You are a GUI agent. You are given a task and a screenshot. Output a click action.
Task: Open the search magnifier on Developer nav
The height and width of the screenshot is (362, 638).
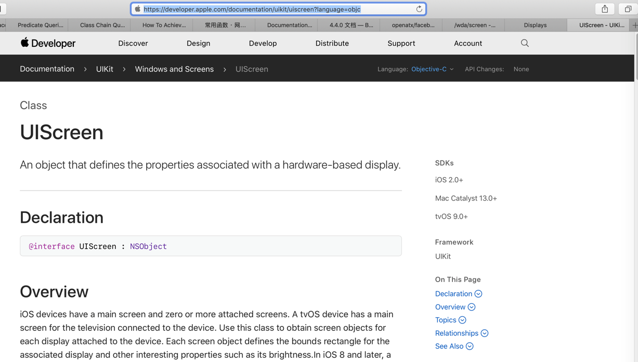[x=525, y=43]
